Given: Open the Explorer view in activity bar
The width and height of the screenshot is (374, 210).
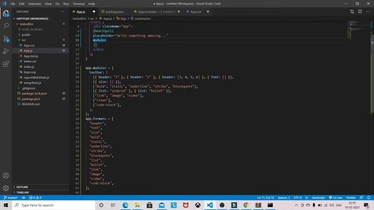Looking at the screenshot, I should point(6,13).
